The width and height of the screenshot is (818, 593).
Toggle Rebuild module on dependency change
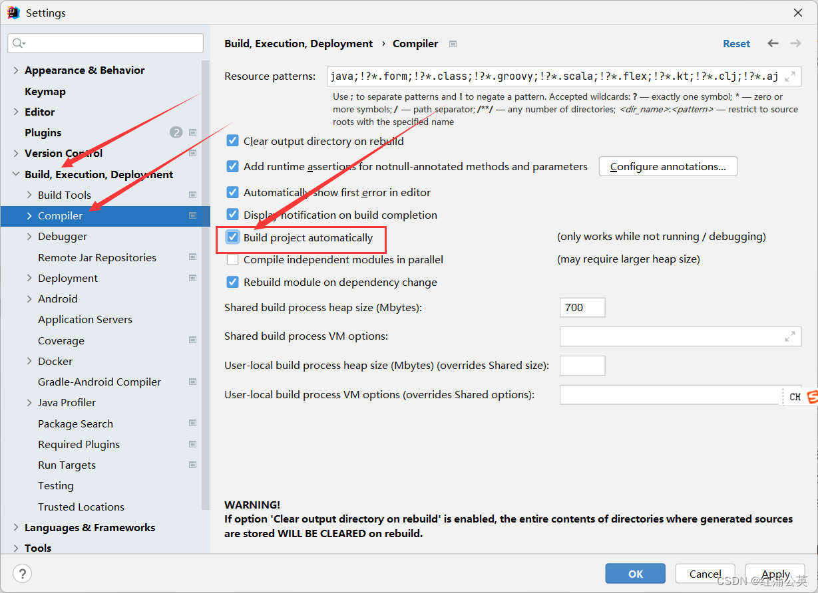232,282
